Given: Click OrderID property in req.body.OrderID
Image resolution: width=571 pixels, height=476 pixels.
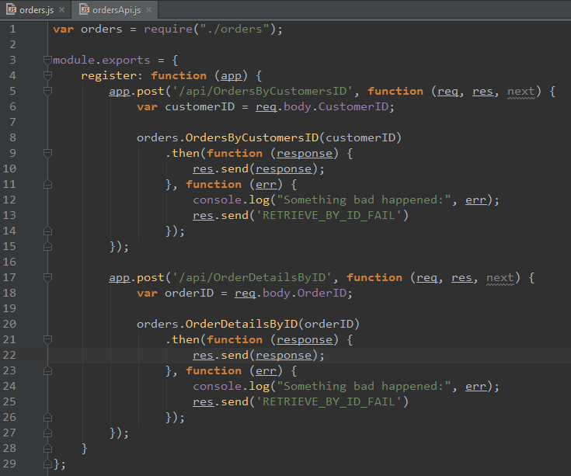Looking at the screenshot, I should [322, 293].
